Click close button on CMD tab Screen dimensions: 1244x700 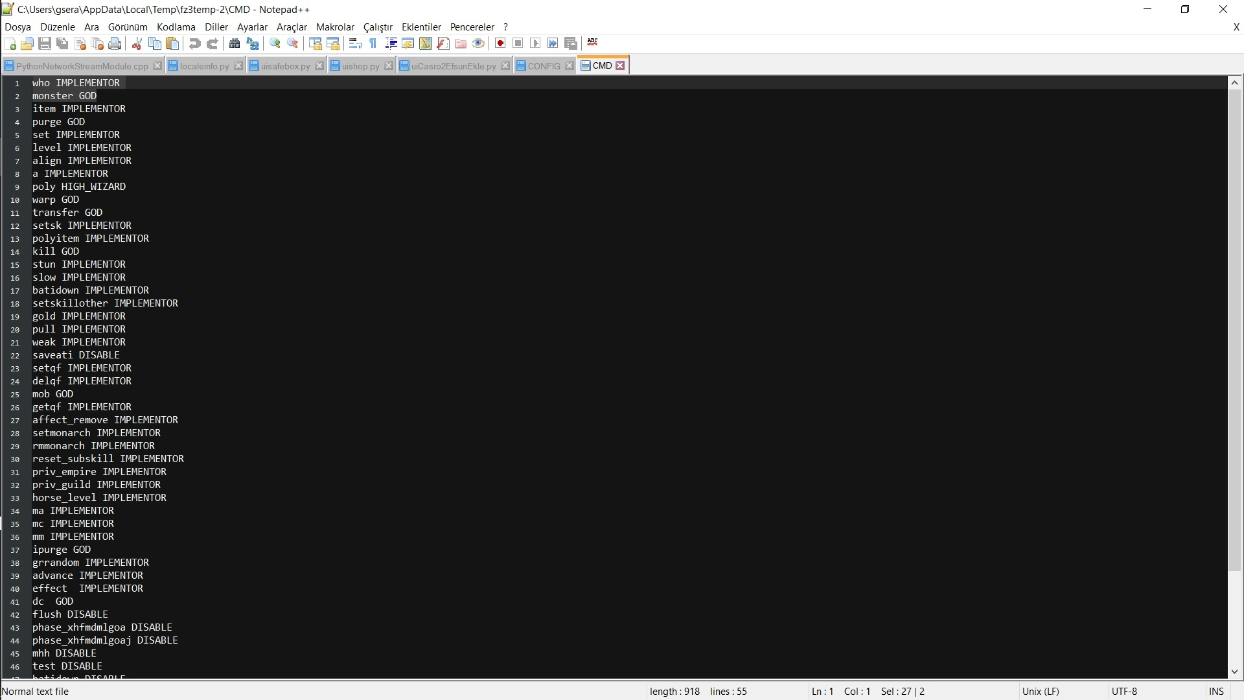620,65
